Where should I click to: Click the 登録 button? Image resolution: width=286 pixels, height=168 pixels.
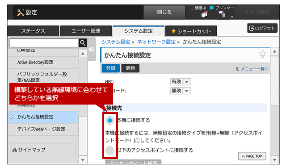click(111, 68)
